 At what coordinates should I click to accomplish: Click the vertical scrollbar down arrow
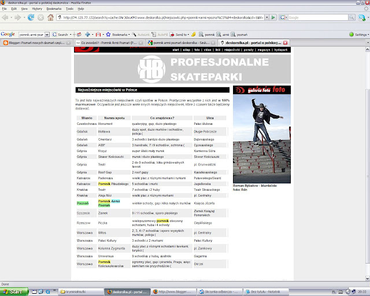click(368, 278)
